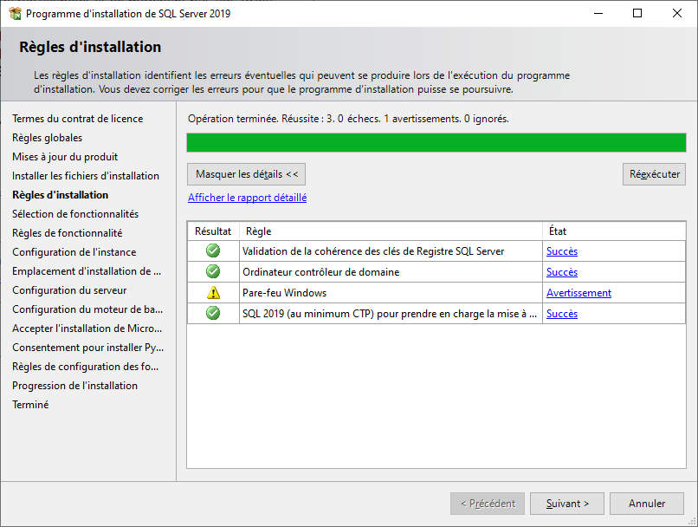Viewport: 698px width, 527px height.
Task: Select the Règles d'installation step
Action: [x=60, y=195]
